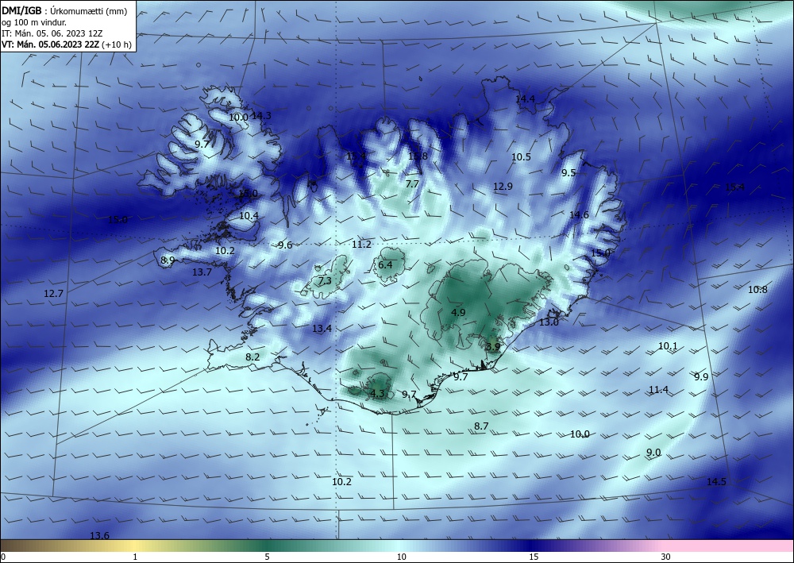Viewport: 794px width, 563px height.
Task: Click the 8.2 value on Reykjanes
Action: [252, 357]
